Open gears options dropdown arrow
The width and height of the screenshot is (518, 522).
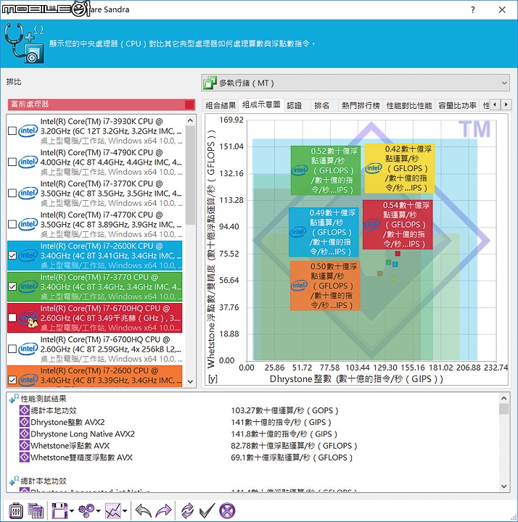point(98,510)
